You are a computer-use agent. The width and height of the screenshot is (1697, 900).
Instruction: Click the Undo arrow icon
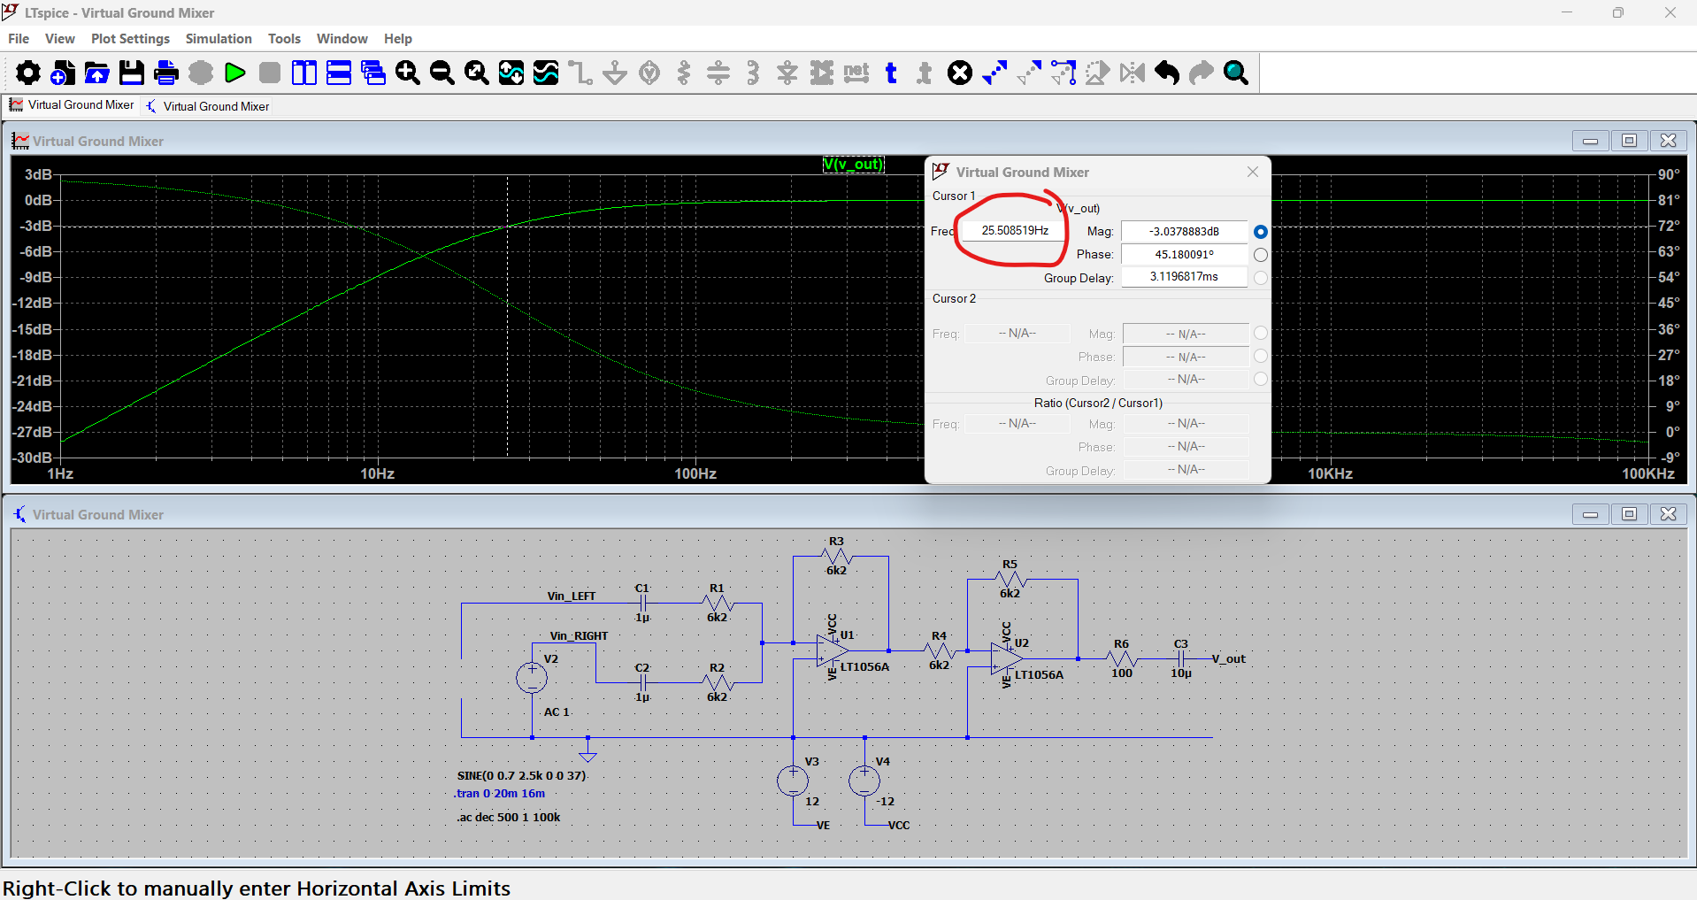(1167, 73)
